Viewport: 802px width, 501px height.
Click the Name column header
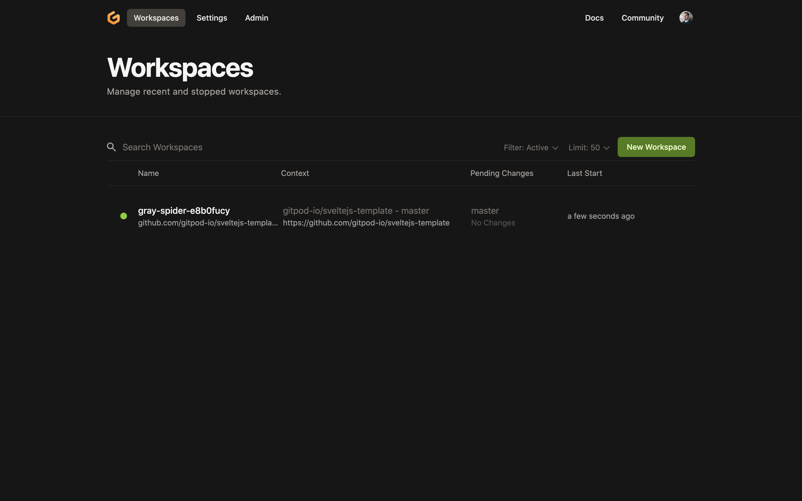(x=148, y=173)
